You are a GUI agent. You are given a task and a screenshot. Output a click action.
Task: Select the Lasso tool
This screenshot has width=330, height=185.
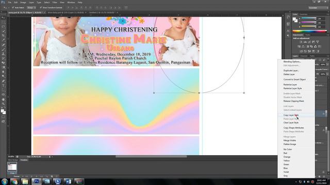click(3, 27)
